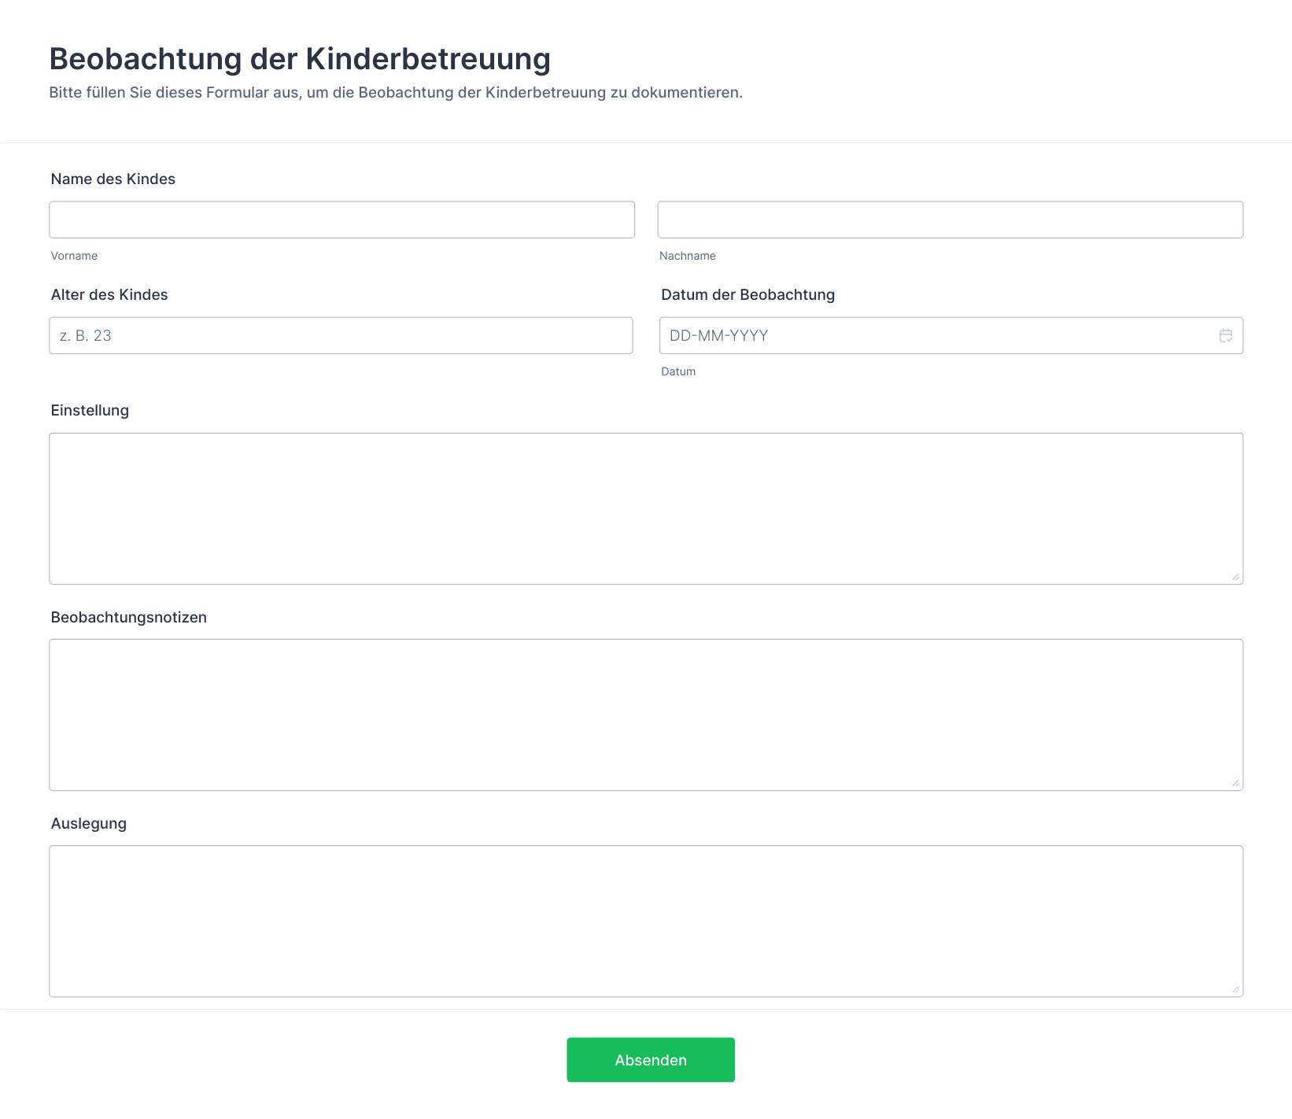This screenshot has width=1292, height=1119.
Task: Open the calendar date picker icon
Action: [1225, 336]
